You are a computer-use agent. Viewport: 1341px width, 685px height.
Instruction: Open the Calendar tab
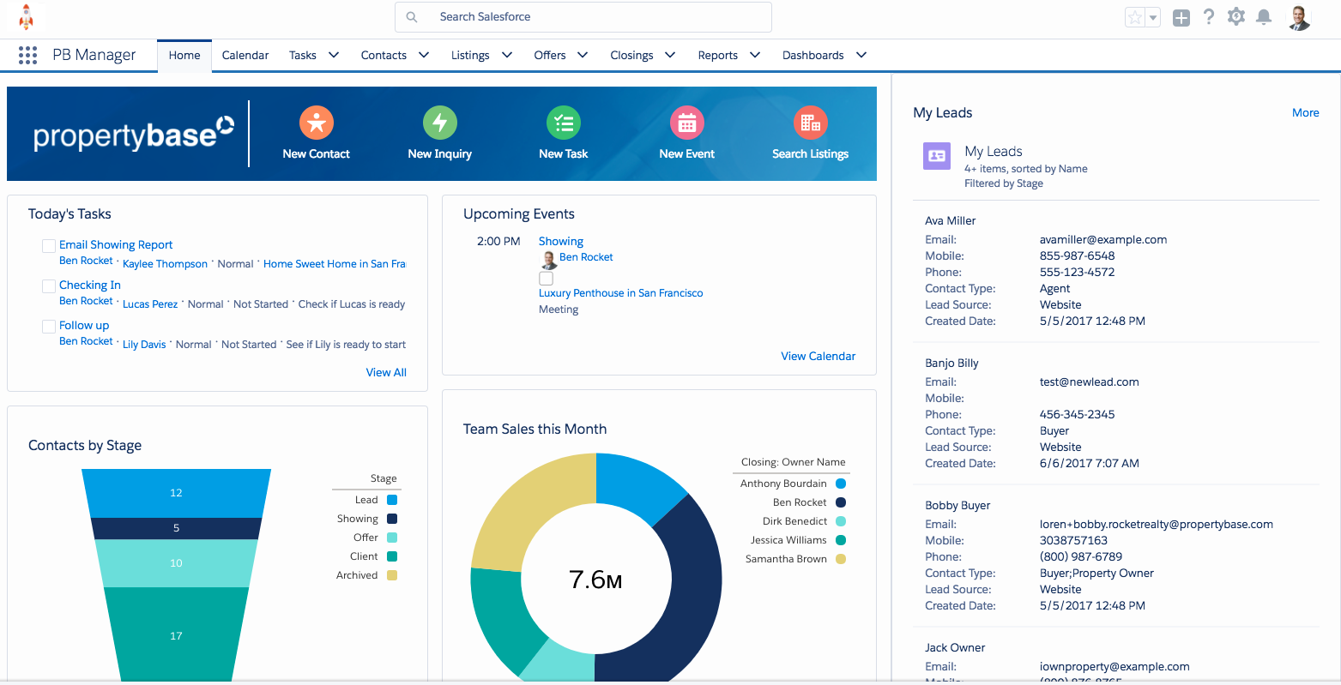(245, 55)
